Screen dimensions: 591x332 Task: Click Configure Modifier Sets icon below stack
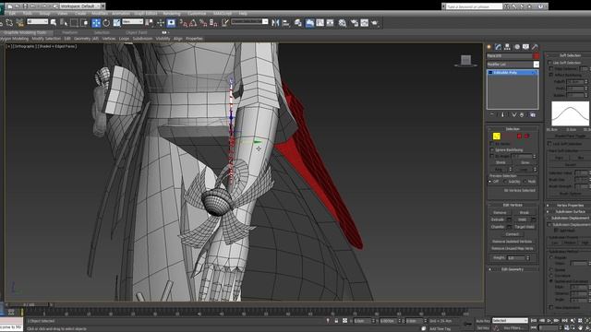click(x=533, y=114)
